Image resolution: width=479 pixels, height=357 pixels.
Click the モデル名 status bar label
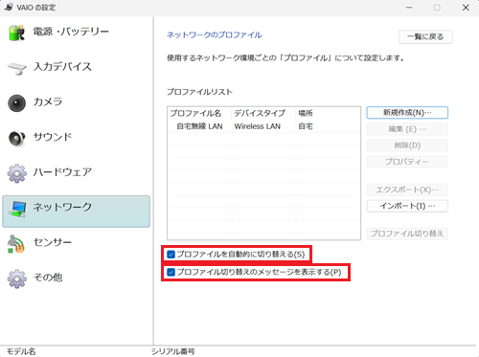click(21, 351)
